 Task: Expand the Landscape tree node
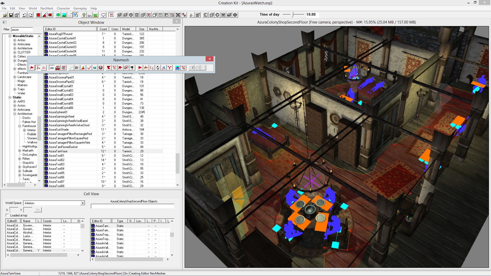pyautogui.click(x=15, y=77)
